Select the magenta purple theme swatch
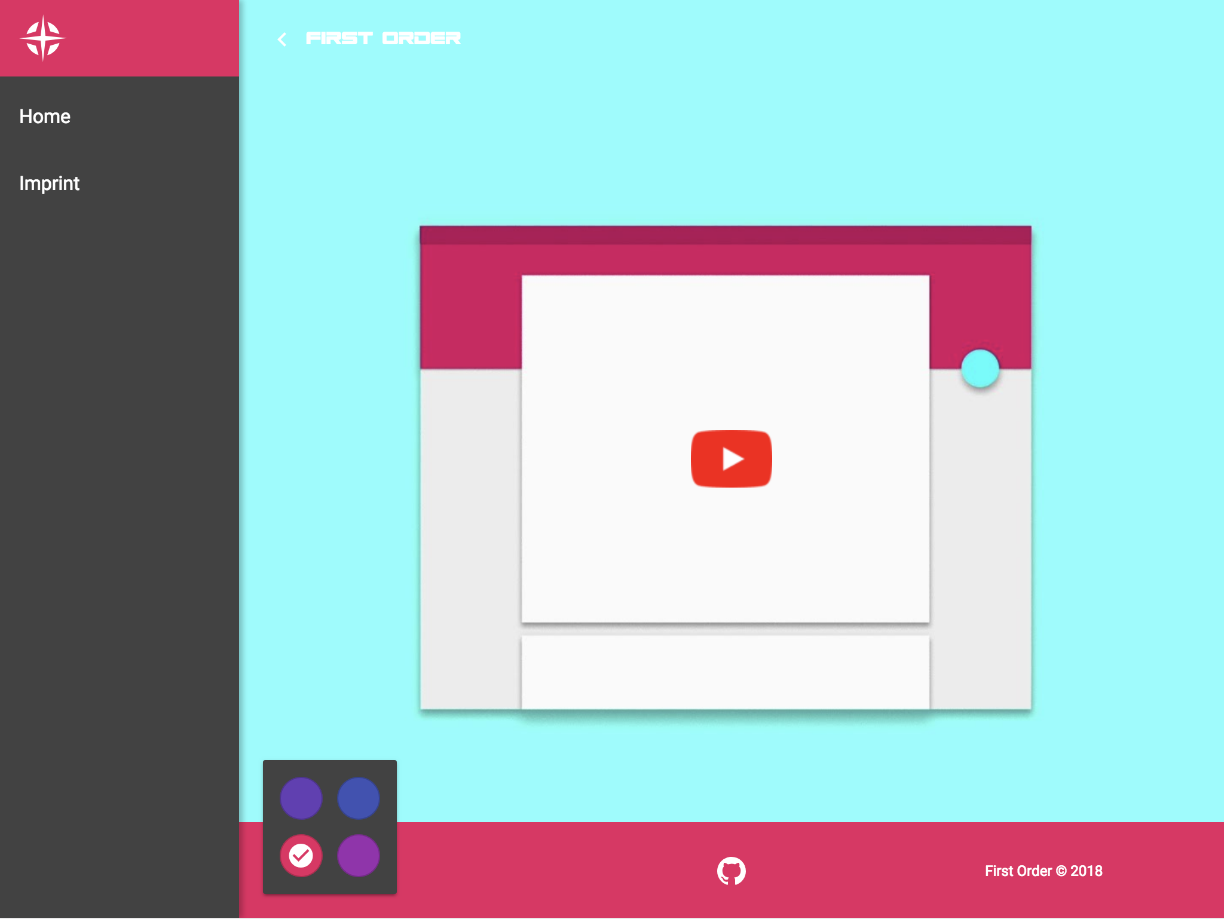This screenshot has width=1224, height=919. [359, 856]
